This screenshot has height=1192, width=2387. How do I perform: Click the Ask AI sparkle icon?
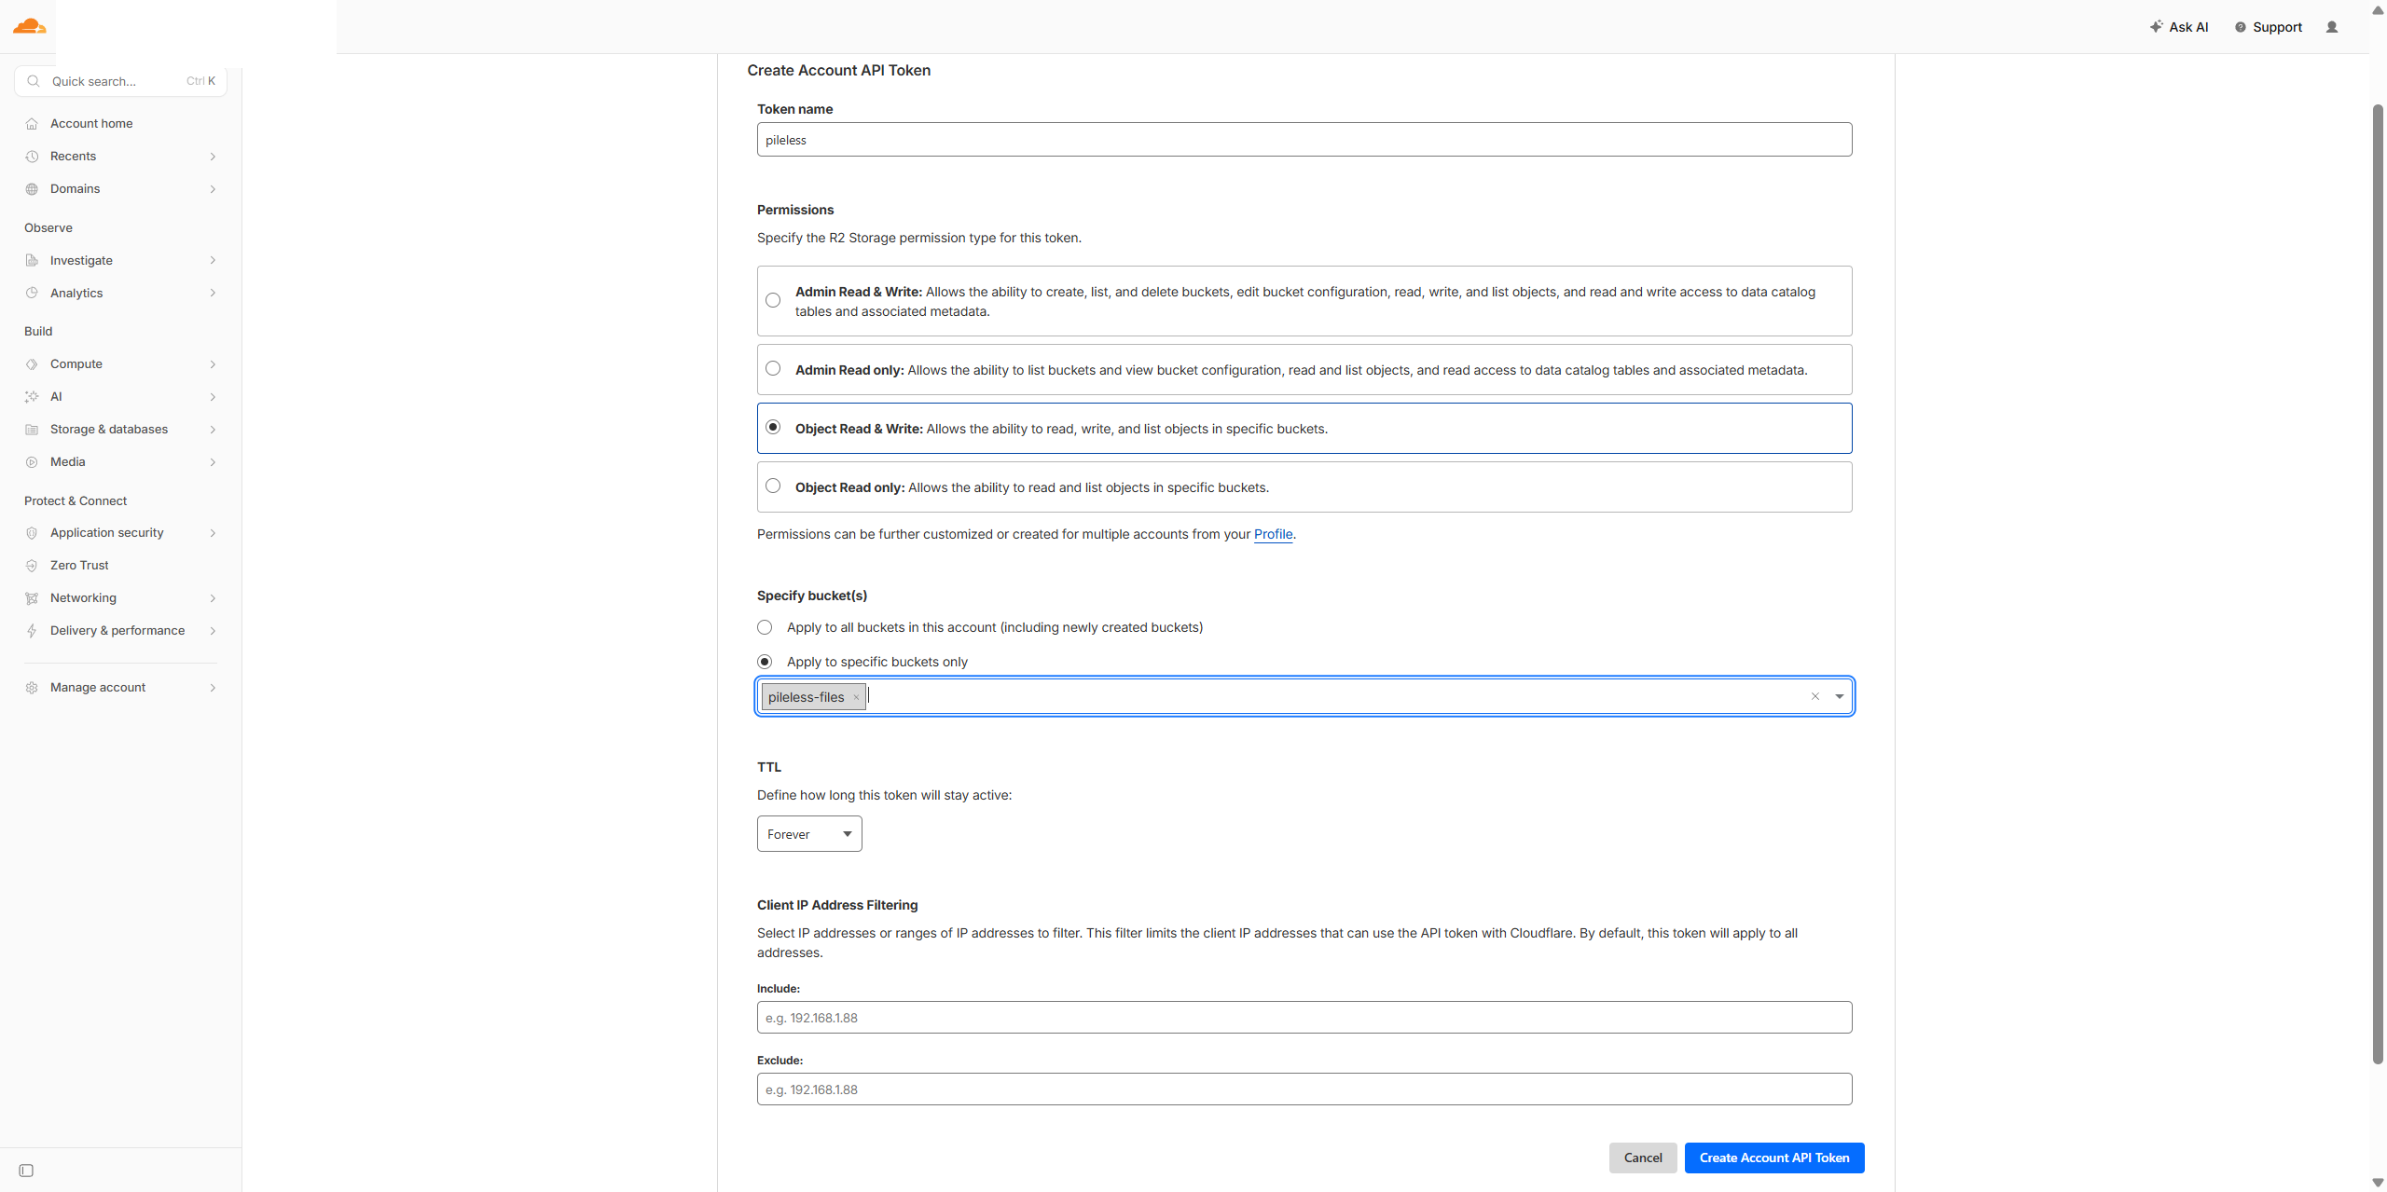(2156, 27)
